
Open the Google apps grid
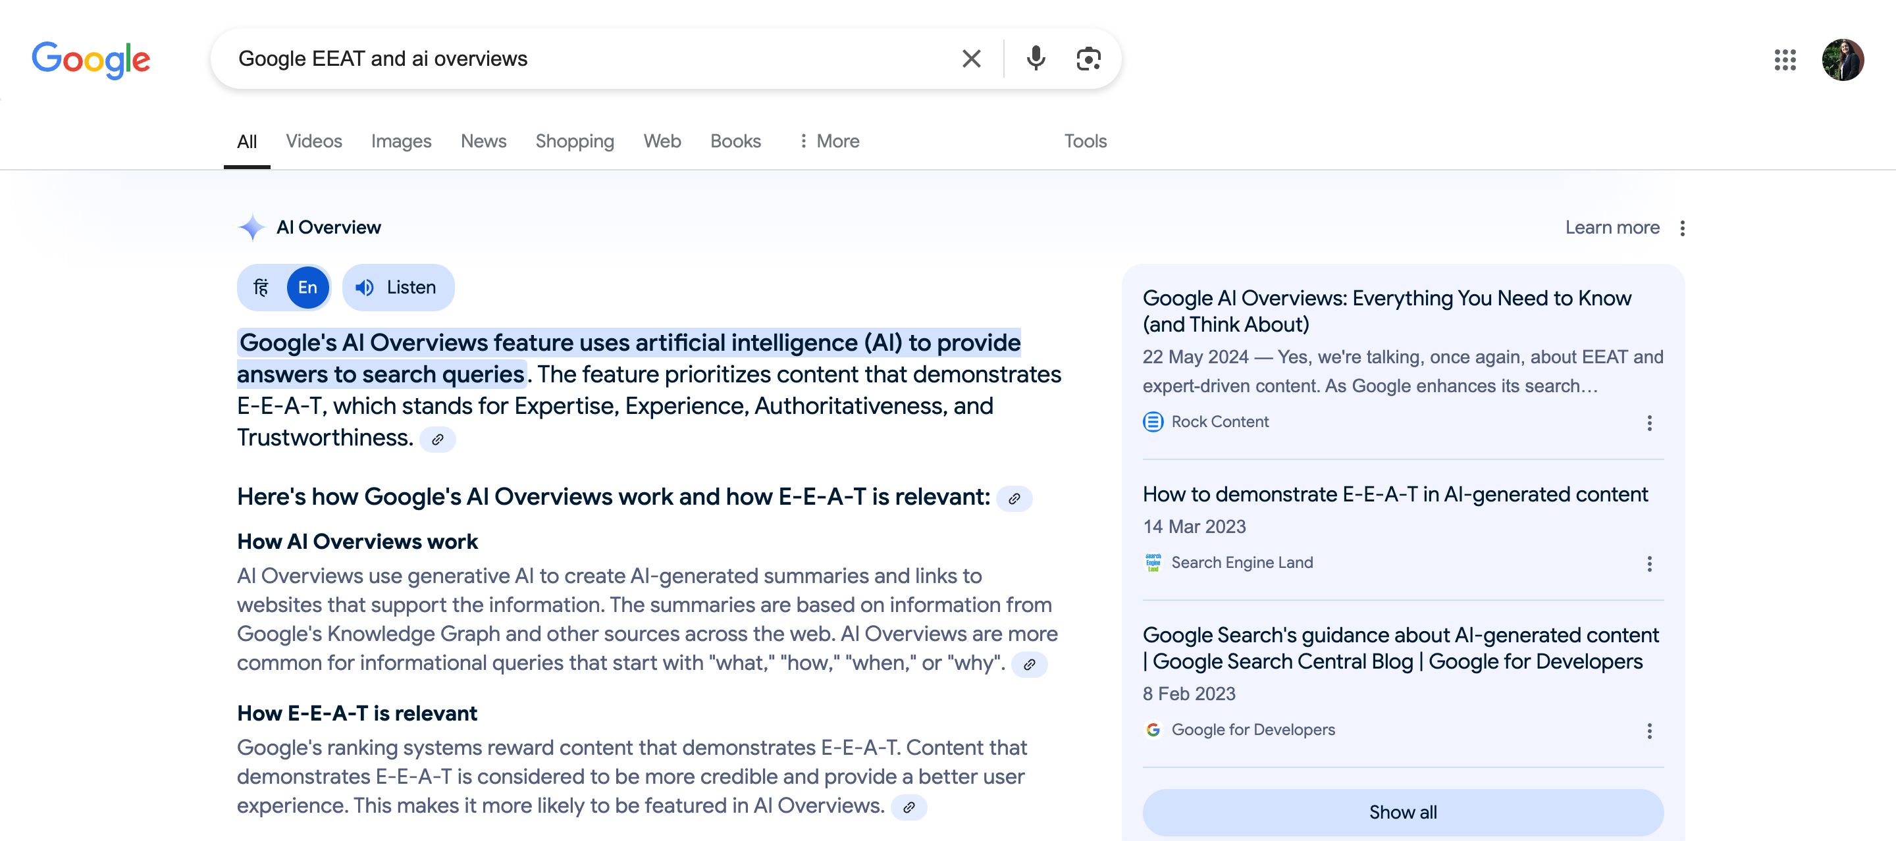click(1785, 61)
